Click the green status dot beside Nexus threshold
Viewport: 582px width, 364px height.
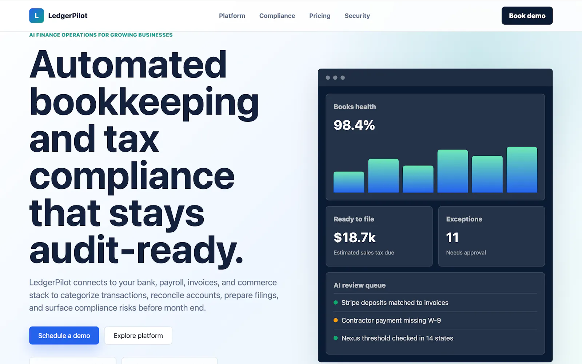336,338
